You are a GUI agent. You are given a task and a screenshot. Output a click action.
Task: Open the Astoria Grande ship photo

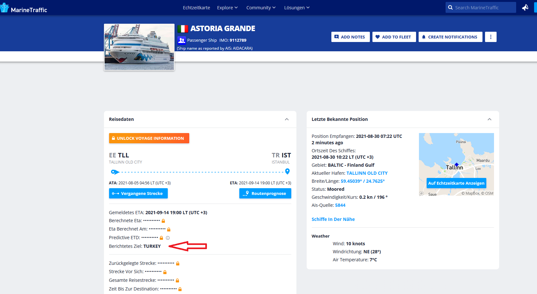coord(139,47)
